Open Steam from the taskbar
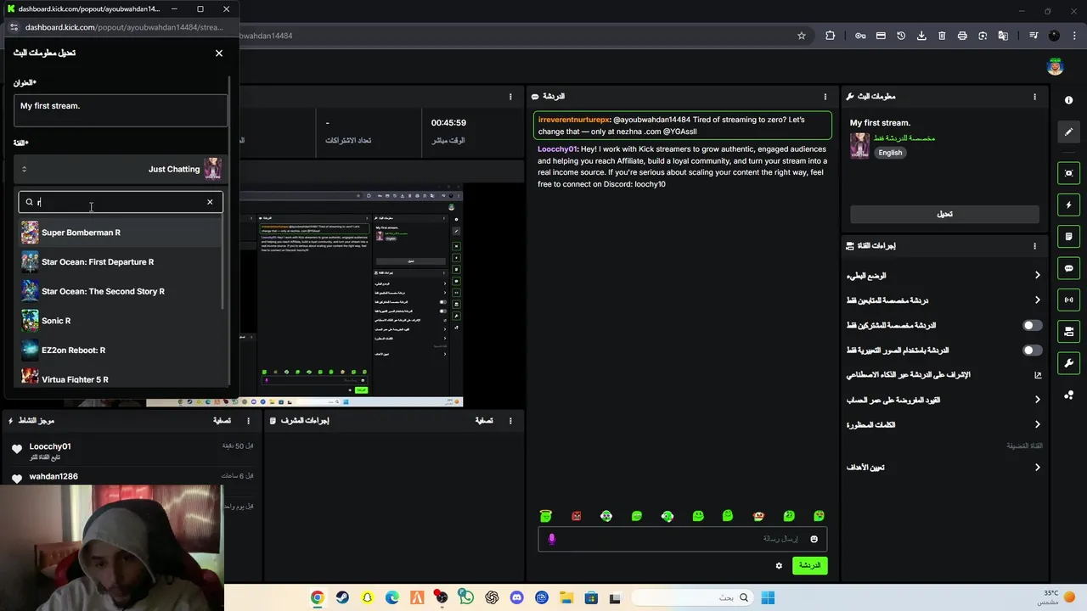 coord(342,597)
